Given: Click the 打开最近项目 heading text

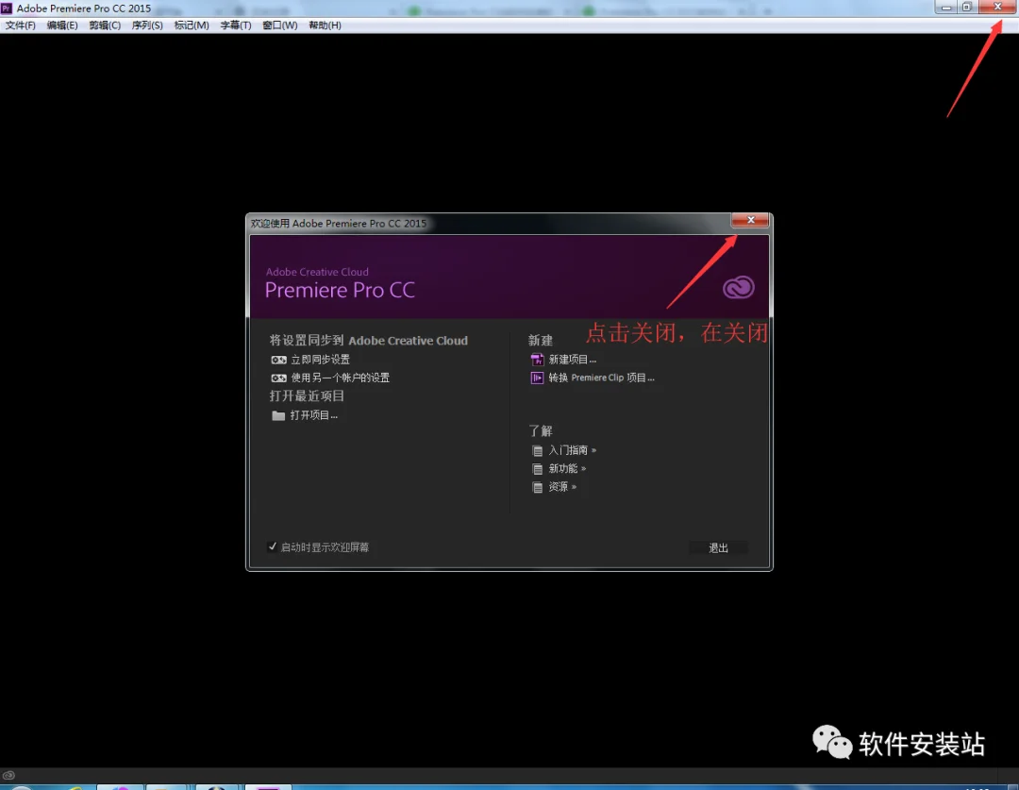Looking at the screenshot, I should pyautogui.click(x=307, y=396).
